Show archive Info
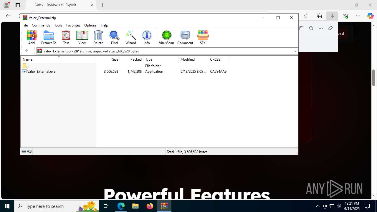 point(147,37)
